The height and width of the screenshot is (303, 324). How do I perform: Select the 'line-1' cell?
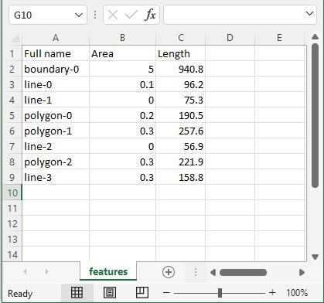pyautogui.click(x=56, y=100)
